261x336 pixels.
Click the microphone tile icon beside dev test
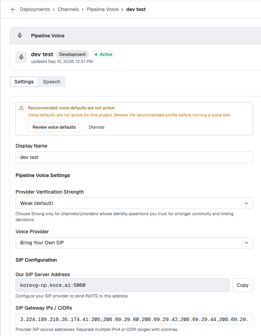click(21, 57)
